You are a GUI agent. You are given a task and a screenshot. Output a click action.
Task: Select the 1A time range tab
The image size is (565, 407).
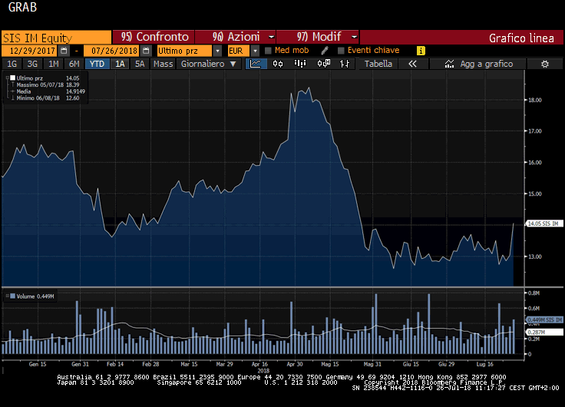point(120,64)
